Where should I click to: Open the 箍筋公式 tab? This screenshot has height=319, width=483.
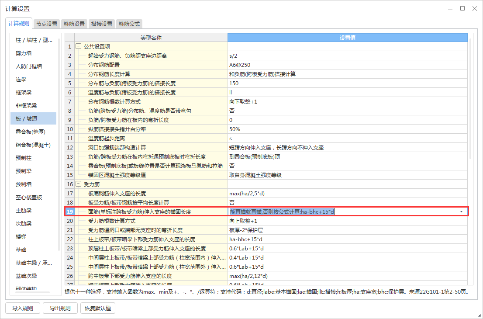(x=129, y=24)
